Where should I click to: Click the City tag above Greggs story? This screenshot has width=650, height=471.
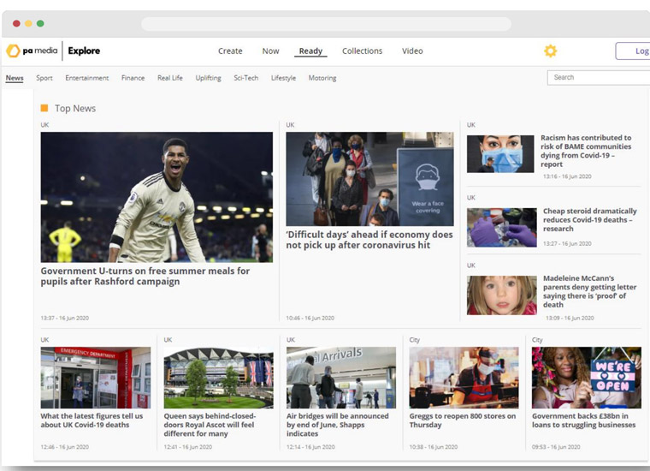coord(415,339)
